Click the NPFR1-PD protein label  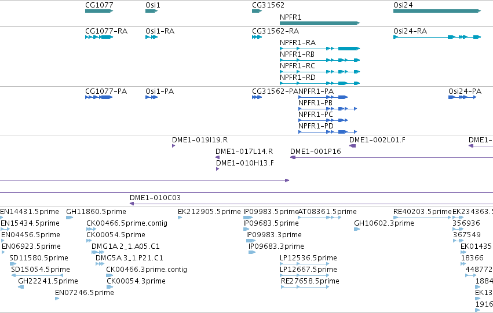click(x=316, y=126)
